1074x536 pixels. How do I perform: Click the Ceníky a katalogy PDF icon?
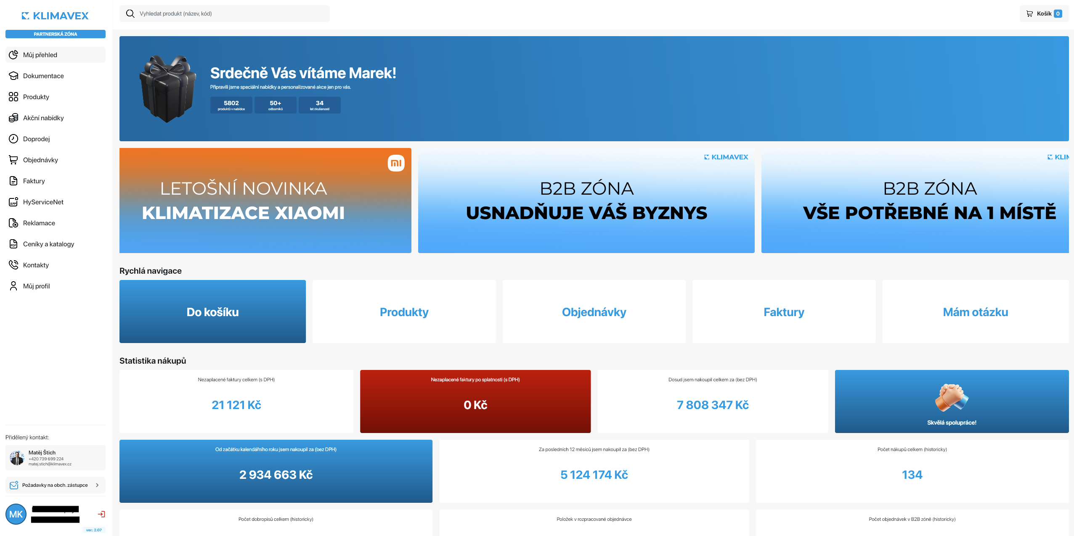click(x=13, y=244)
